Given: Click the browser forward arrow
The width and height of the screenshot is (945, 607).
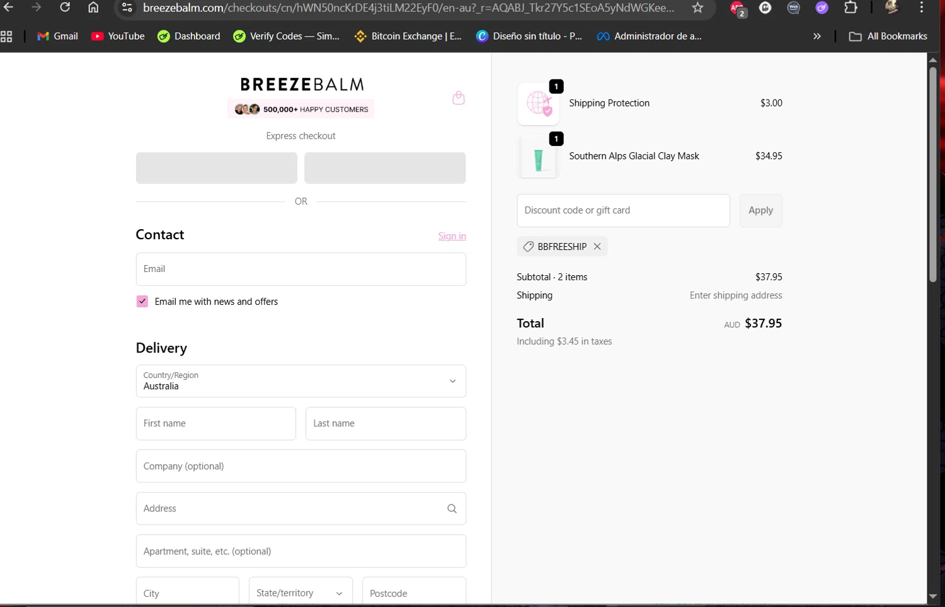Looking at the screenshot, I should coord(37,8).
